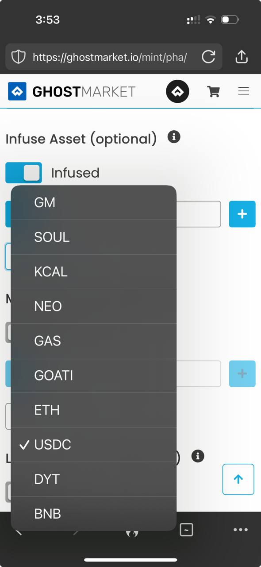Viewport: 261px width, 567px height.
Task: Show info for Infuse Asset section
Action: (x=174, y=137)
